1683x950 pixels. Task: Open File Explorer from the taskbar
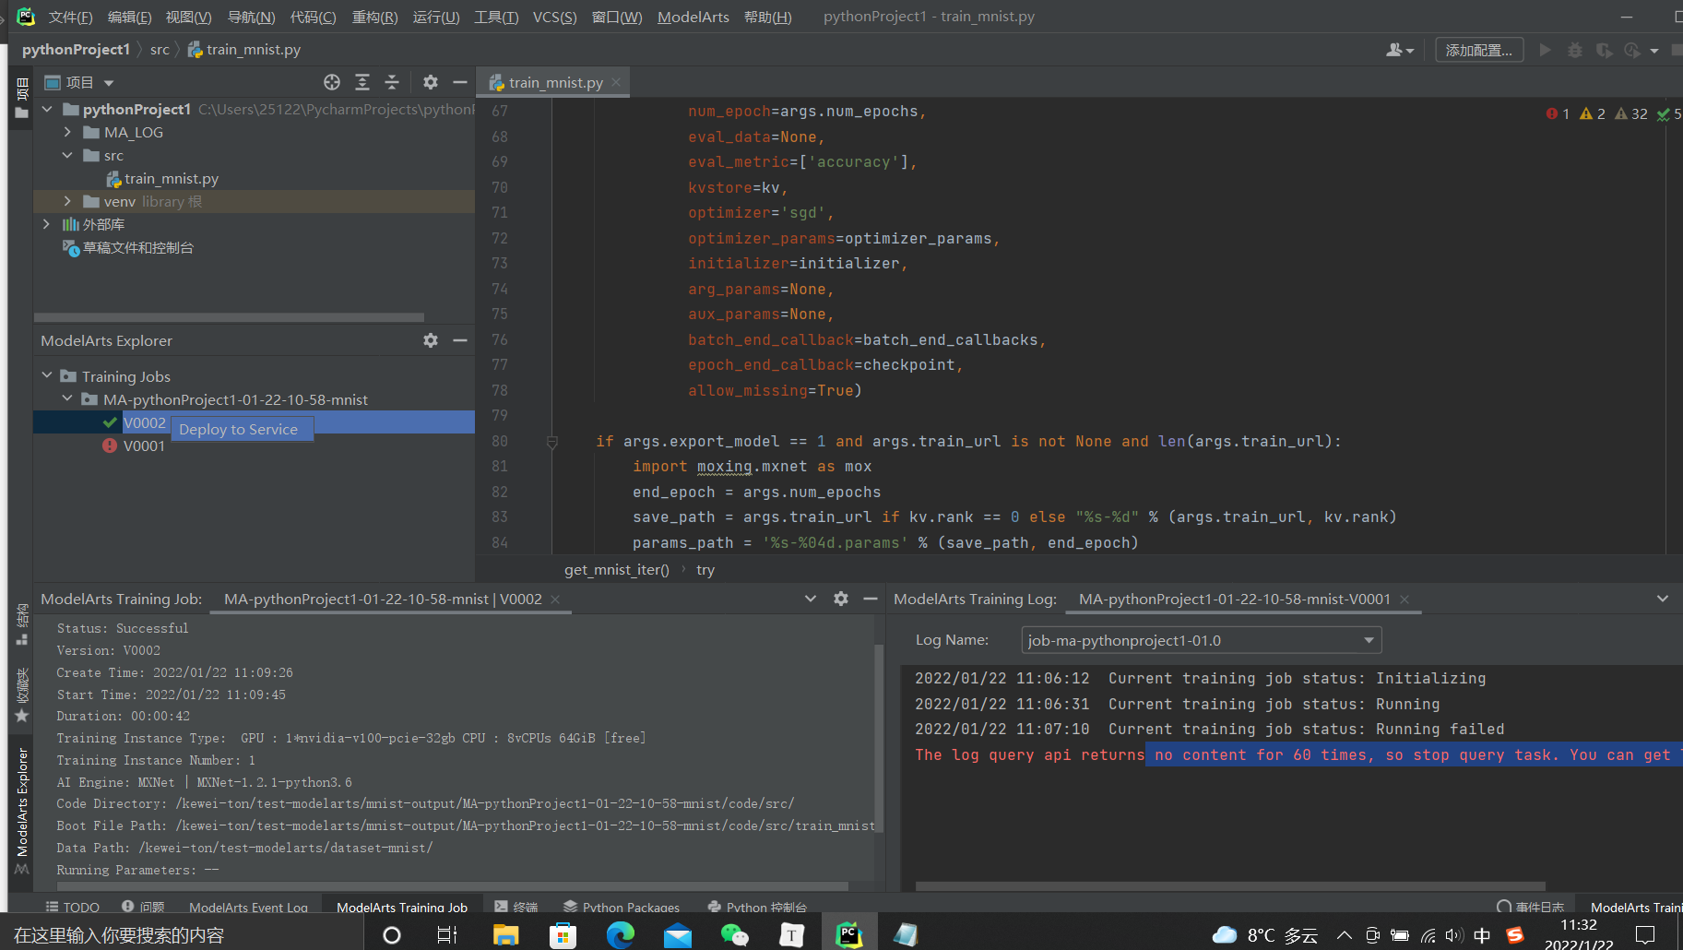[x=505, y=935]
